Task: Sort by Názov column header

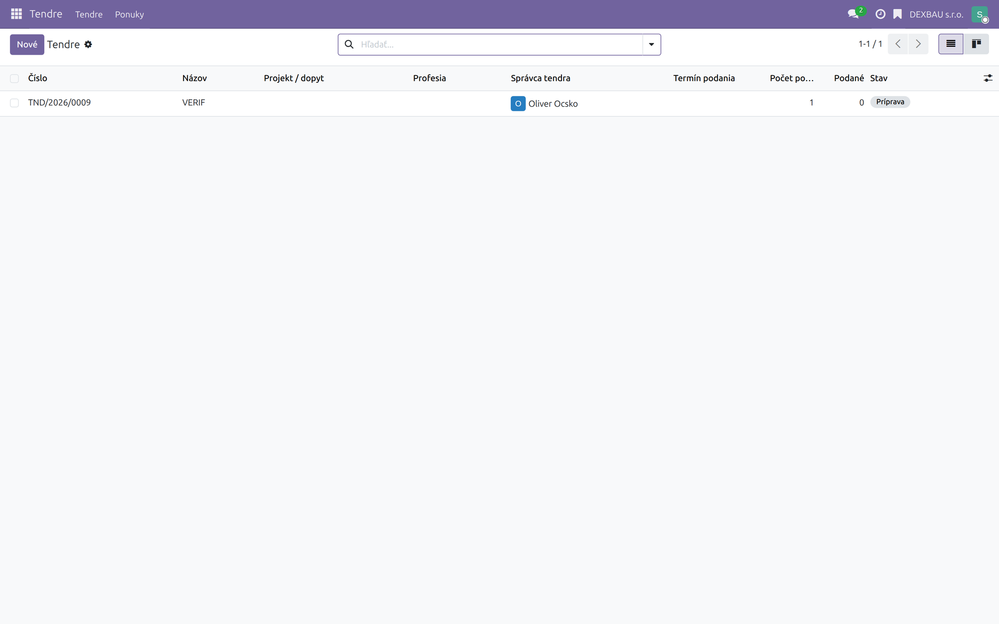Action: 195,78
